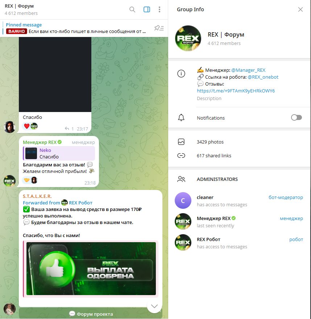The height and width of the screenshot is (319, 311).
Task: Click the Форум проекта button
Action: point(91,314)
